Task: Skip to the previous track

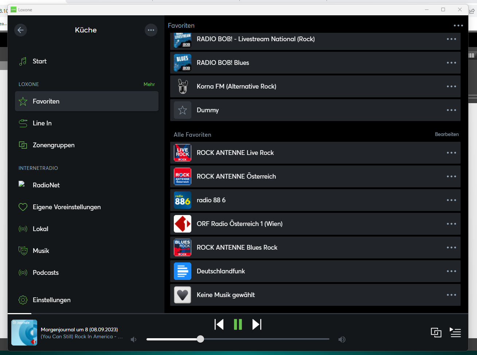Action: click(219, 324)
